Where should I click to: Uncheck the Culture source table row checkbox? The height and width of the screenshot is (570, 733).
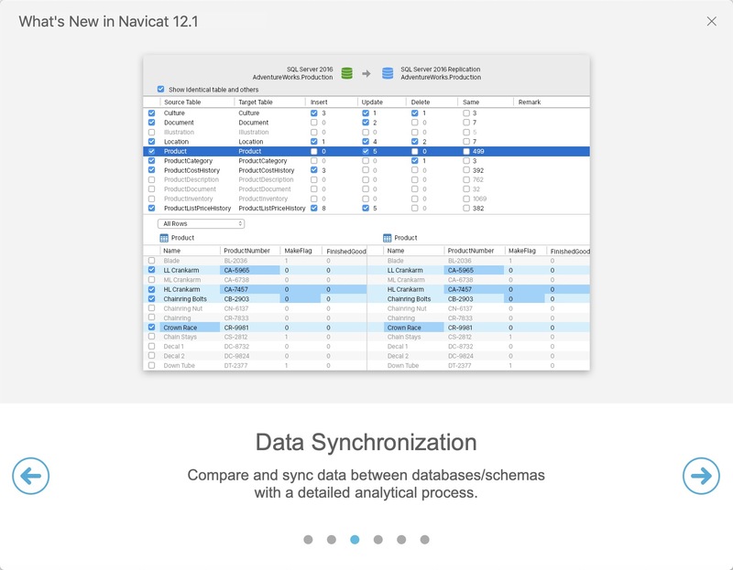tap(151, 113)
